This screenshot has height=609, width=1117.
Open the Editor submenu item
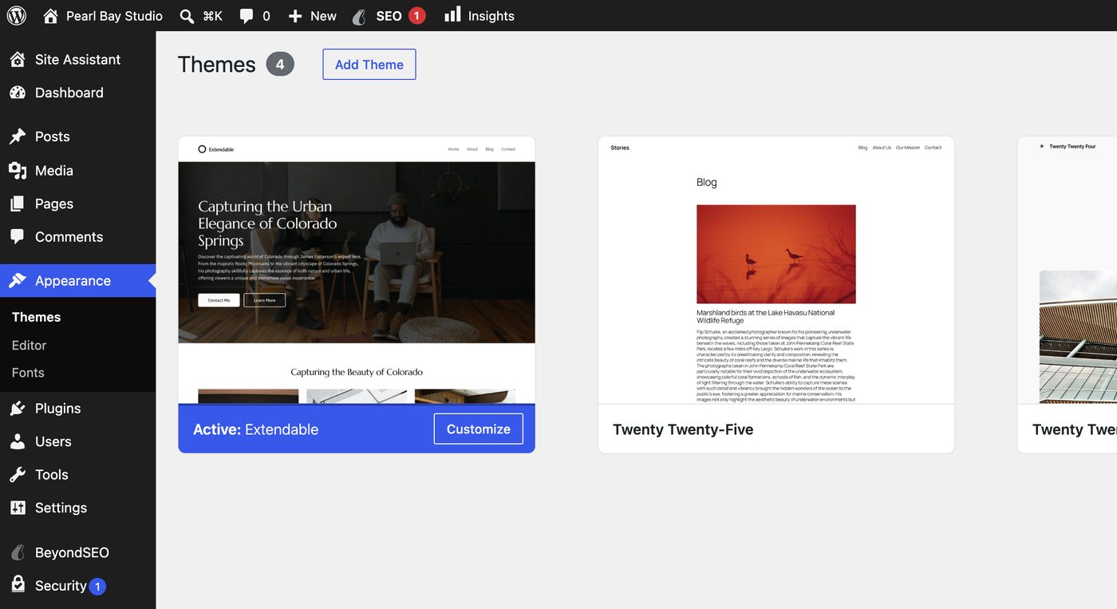pyautogui.click(x=30, y=346)
